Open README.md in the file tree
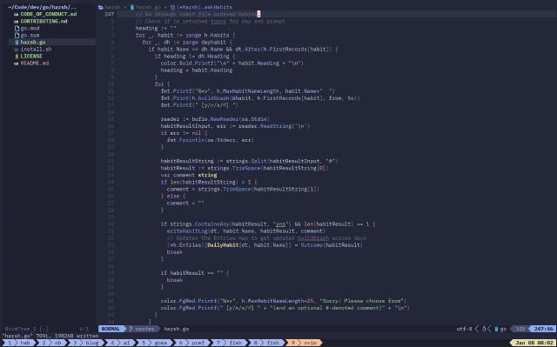Screen dimensions: 557x347 pos(35,63)
